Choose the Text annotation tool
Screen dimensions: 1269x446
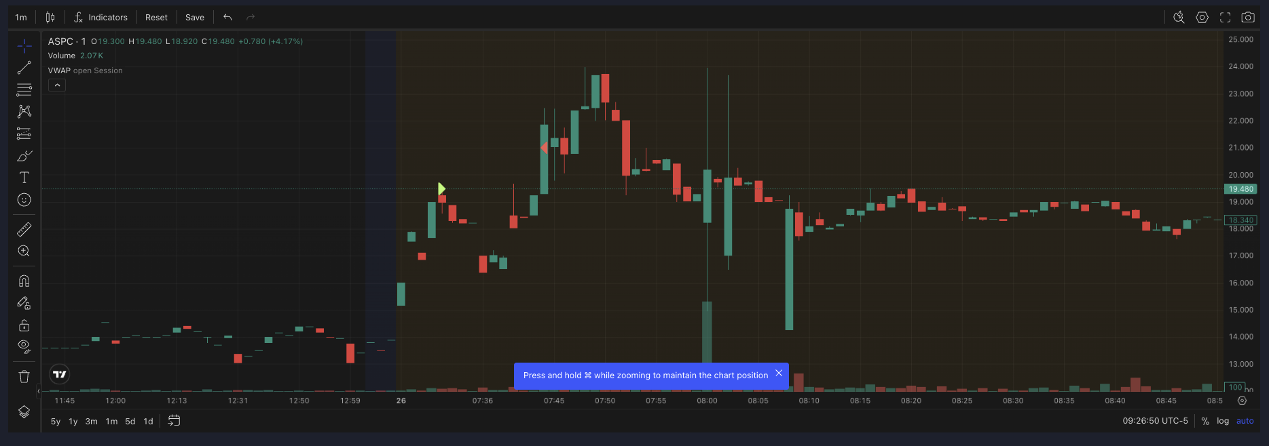coord(24,178)
